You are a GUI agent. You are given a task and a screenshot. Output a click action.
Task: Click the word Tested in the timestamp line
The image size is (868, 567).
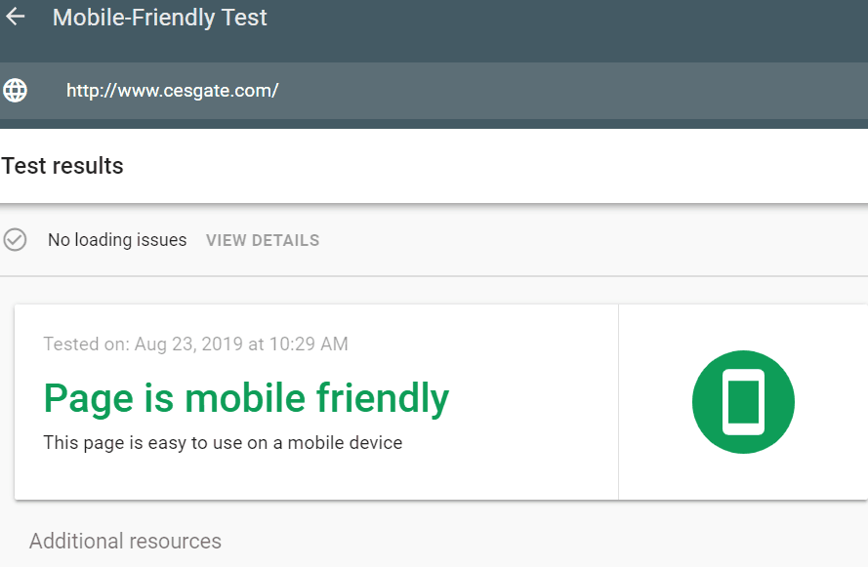[70, 344]
